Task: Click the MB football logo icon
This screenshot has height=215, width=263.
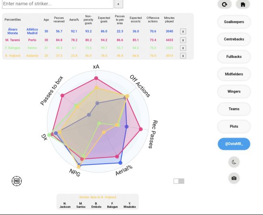Action: click(x=17, y=181)
